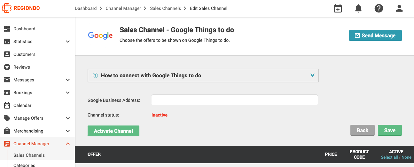
Task: Click the Edit Sales Channel breadcrumb text
Action: click(x=209, y=8)
